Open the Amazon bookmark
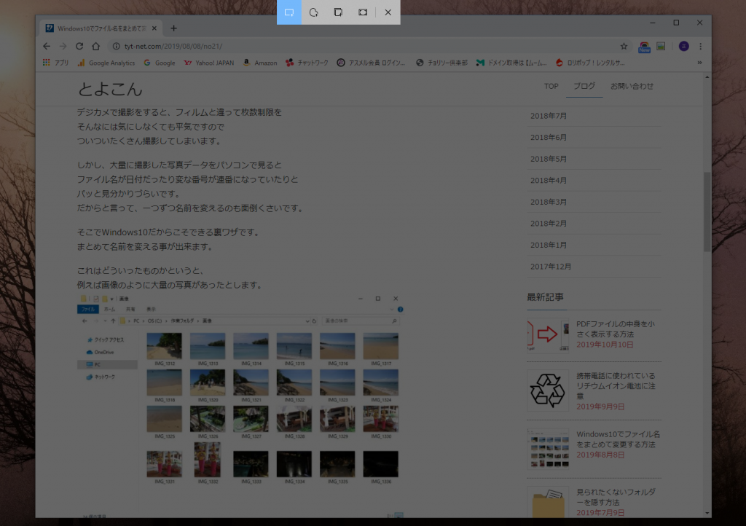Viewport: 746px width, 526px height. (260, 63)
